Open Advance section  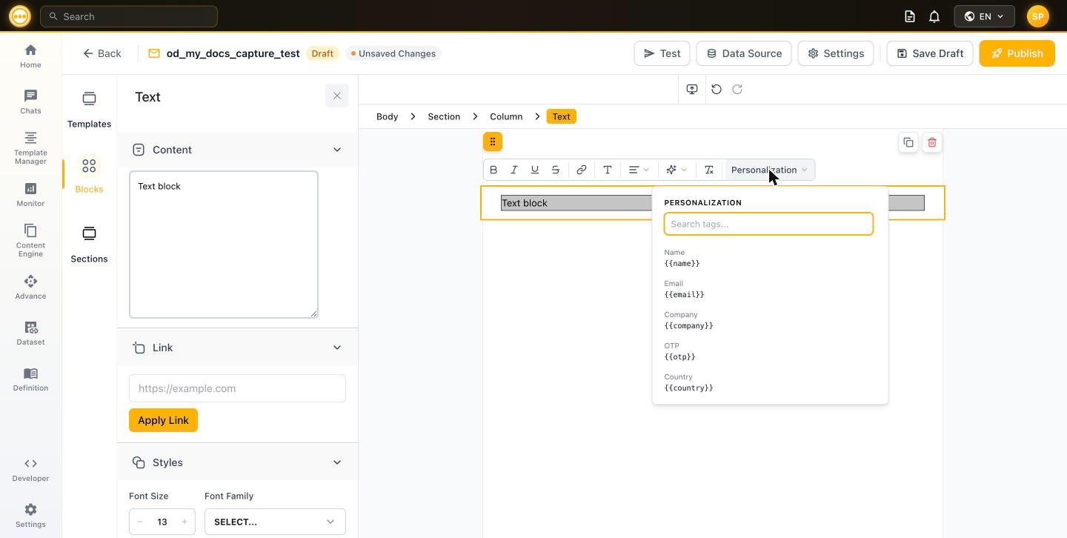click(30, 288)
